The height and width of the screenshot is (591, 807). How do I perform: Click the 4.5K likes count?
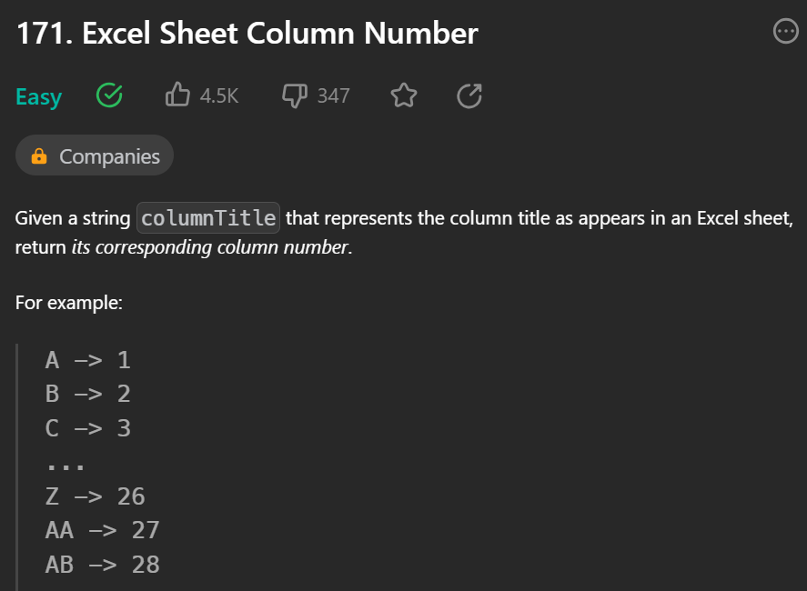219,95
